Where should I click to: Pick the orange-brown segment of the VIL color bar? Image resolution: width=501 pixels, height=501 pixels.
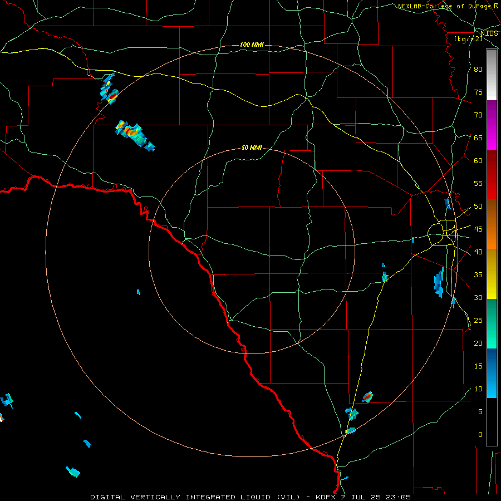(492, 224)
